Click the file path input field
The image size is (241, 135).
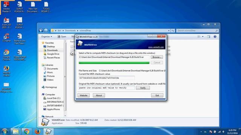(114, 57)
